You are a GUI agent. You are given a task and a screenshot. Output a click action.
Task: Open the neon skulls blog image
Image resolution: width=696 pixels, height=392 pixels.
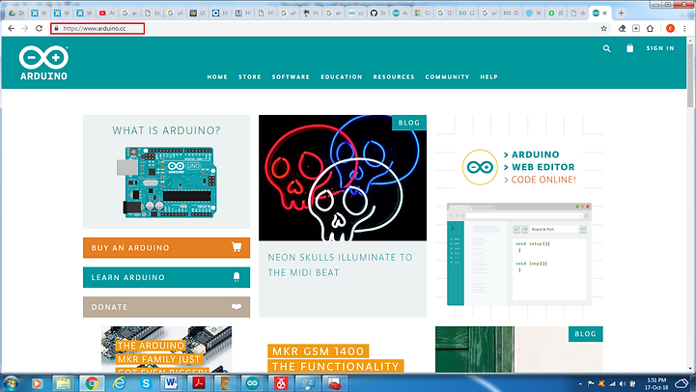343,178
